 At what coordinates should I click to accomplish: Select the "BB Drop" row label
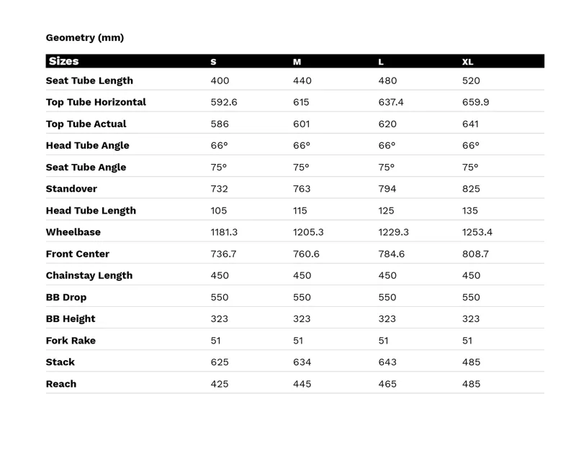pos(66,297)
